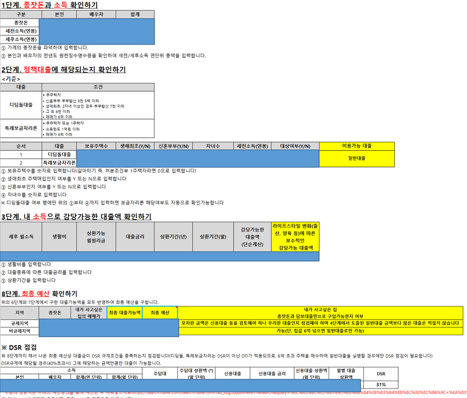
Task: Select the '신혼부부(Y/N)' header cell
Action: click(173, 146)
